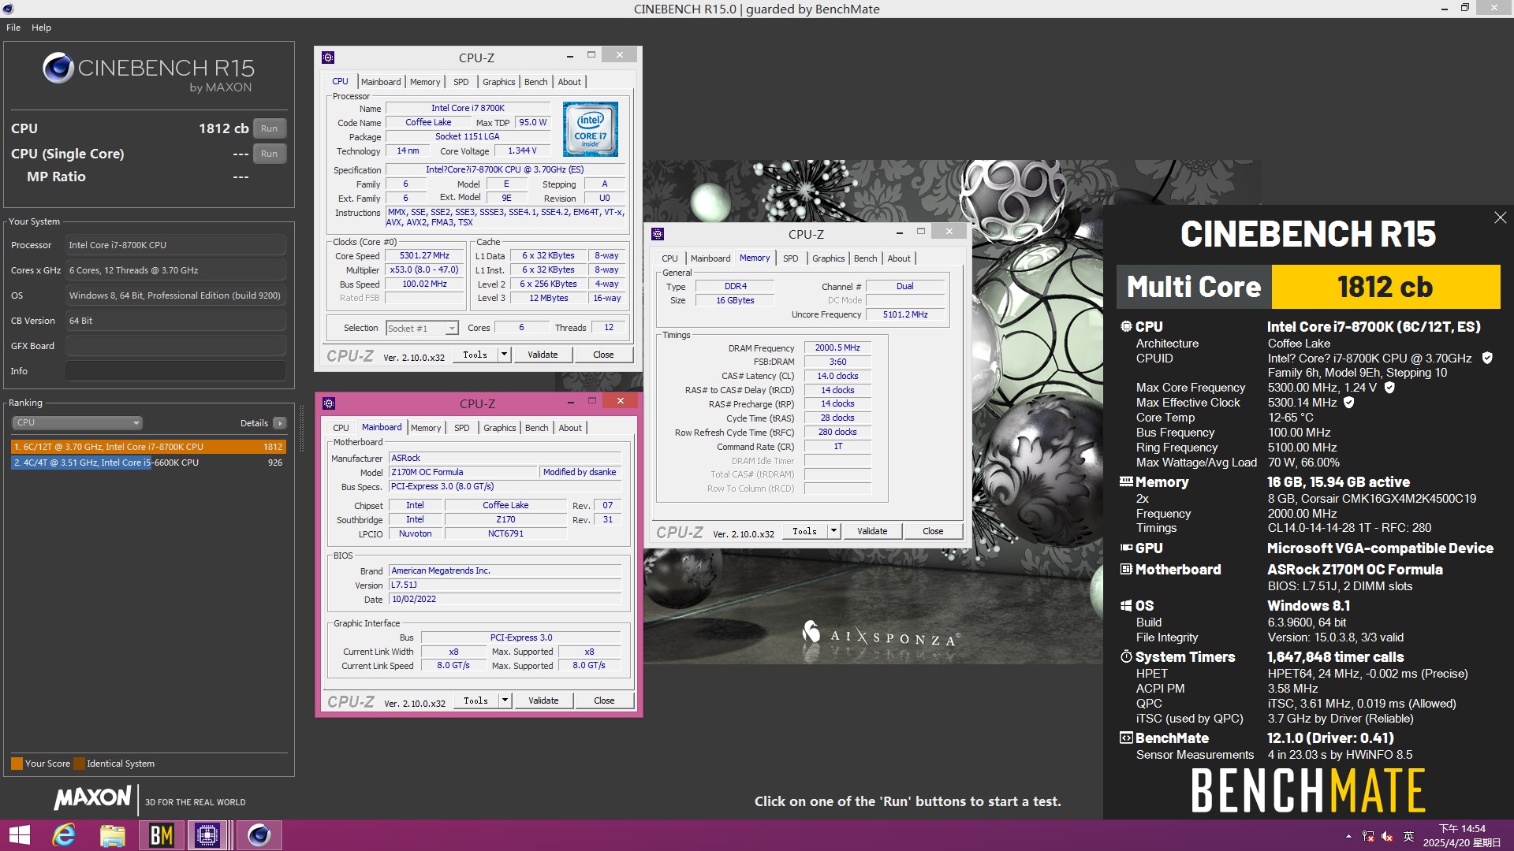Click verification shield next to Max Effective Clock
1514x851 pixels.
pos(1348,402)
